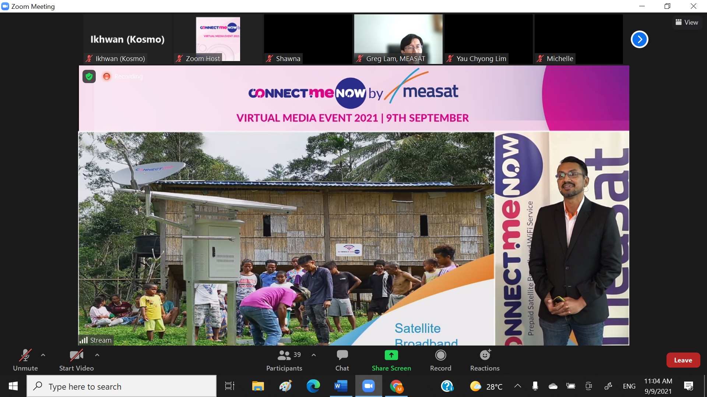Unmute the microphone in Zoom
This screenshot has height=397, width=707.
pos(25,360)
